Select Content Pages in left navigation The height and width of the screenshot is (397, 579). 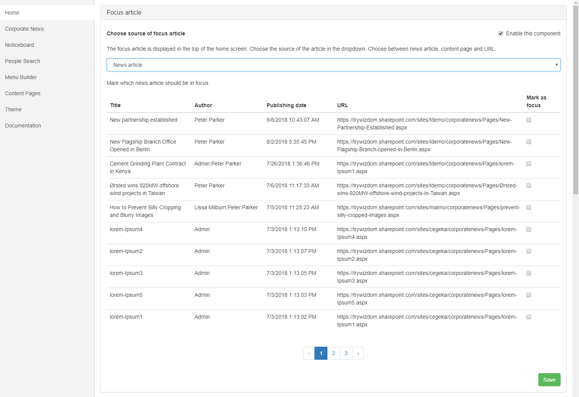pos(23,93)
